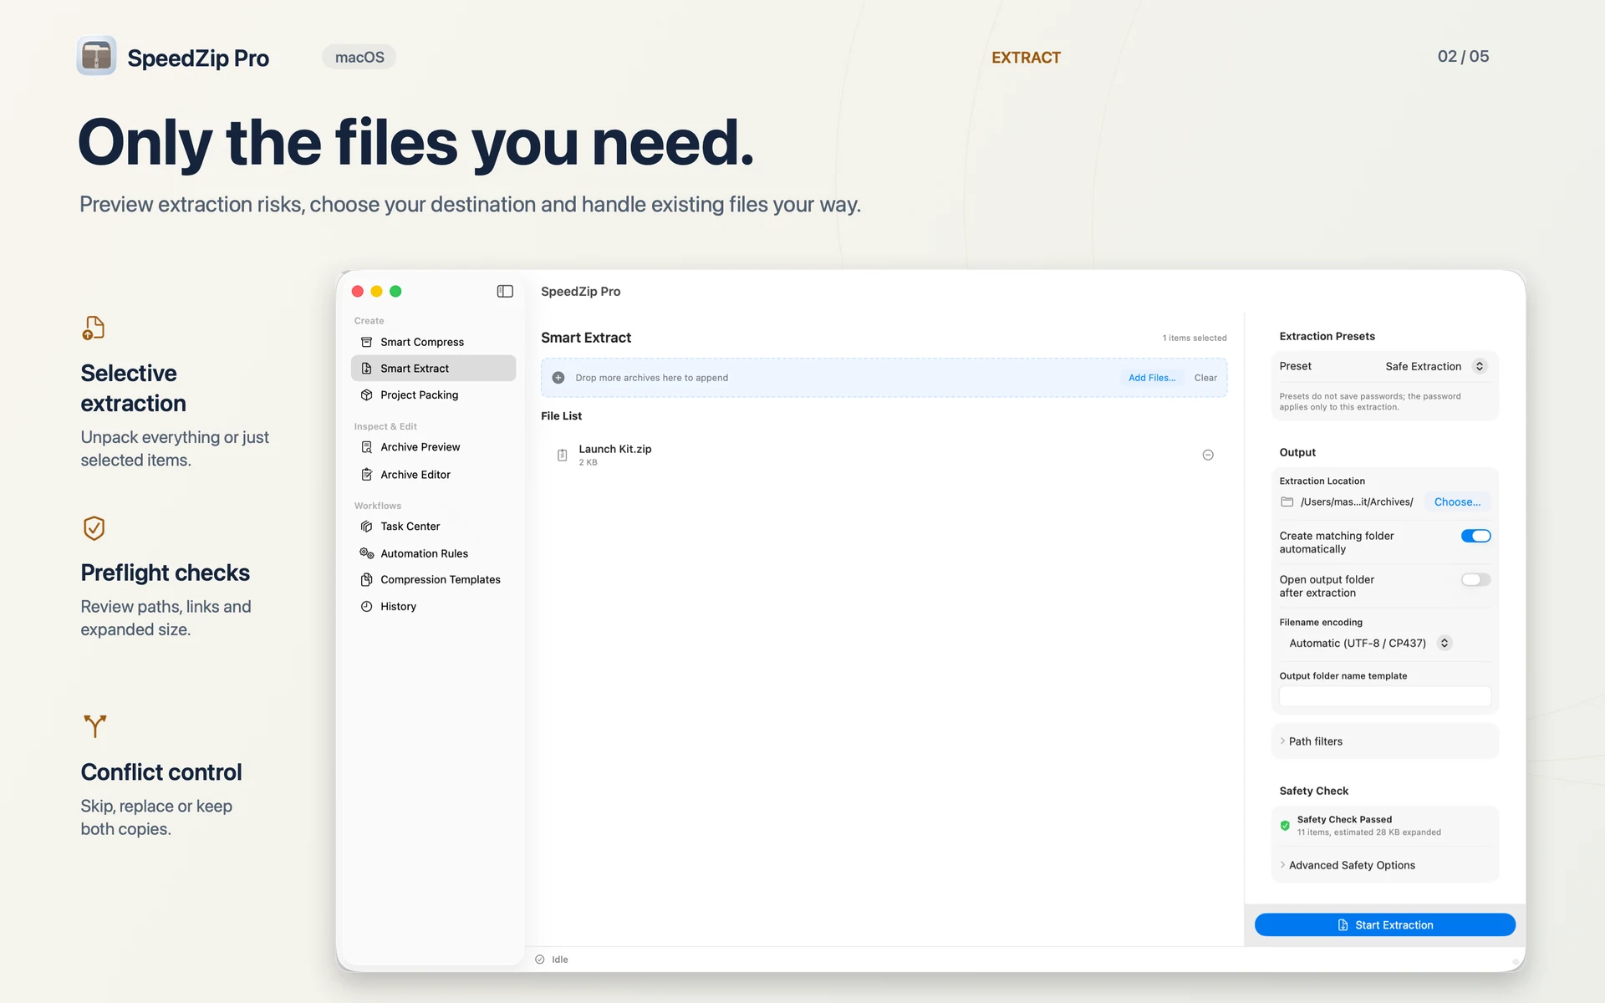Screen dimensions: 1605x1003
Task: Click the SpeedZip Pro app logo
Action: point(96,56)
